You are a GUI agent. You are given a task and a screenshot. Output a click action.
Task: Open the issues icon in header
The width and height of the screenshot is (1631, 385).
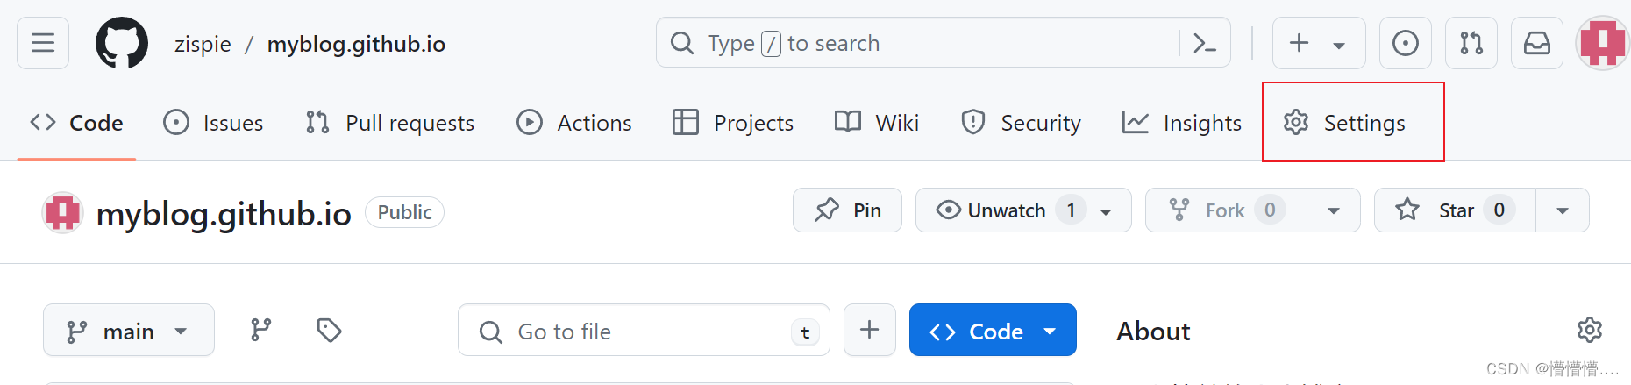pyautogui.click(x=1405, y=43)
